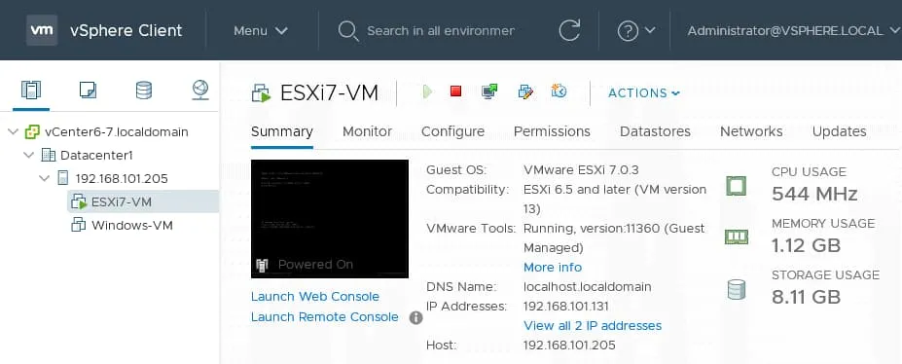Open Edit Settings pencil icon
902x364 pixels.
coord(525,91)
